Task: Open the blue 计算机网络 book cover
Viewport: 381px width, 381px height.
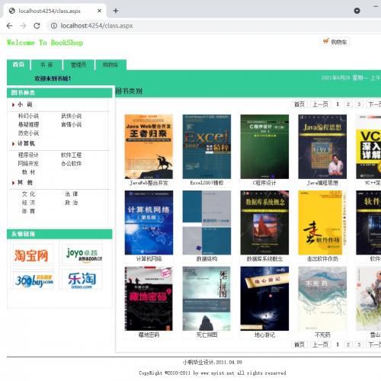Action: tap(149, 223)
